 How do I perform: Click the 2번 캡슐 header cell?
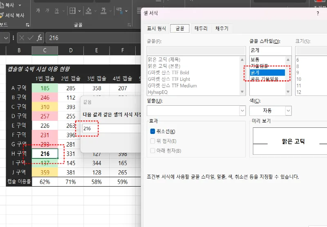[71, 78]
